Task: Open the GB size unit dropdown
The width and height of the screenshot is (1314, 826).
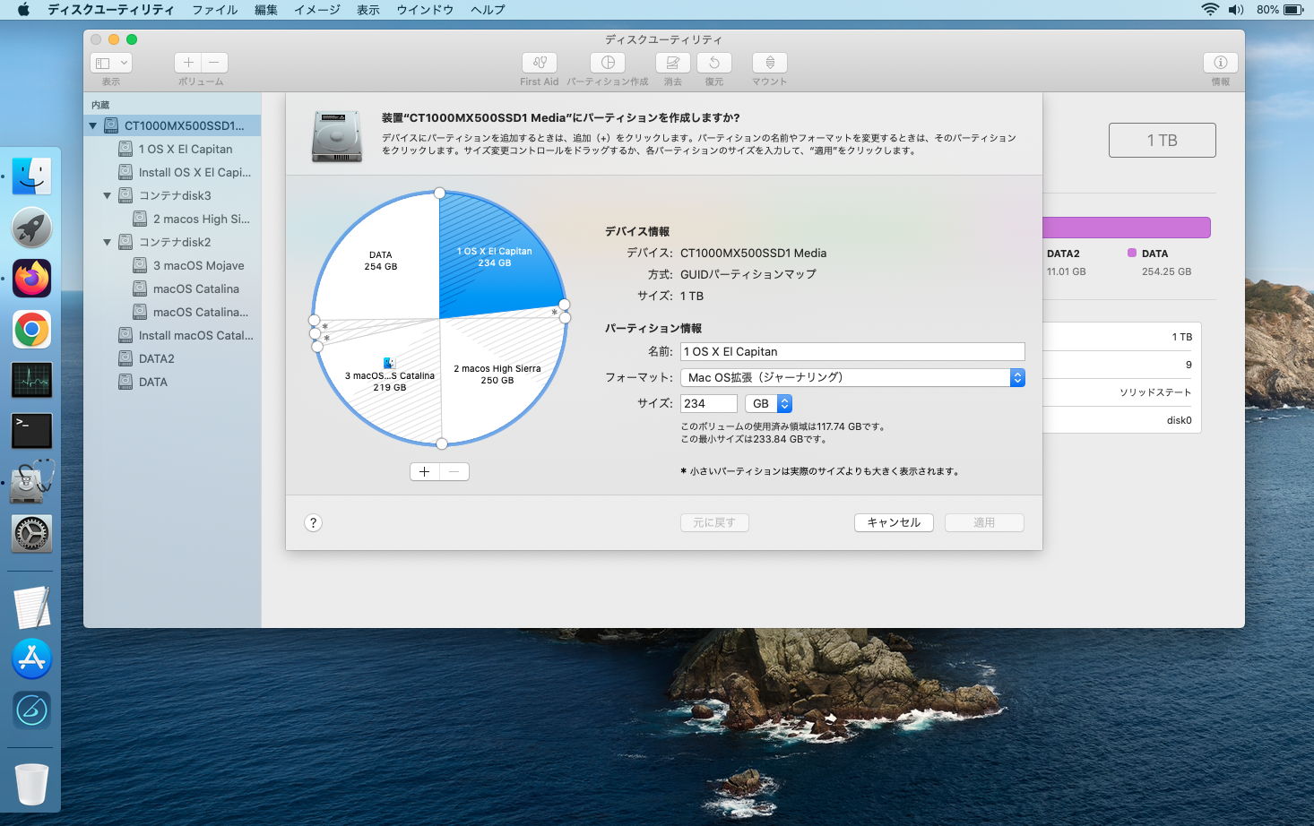Action: (768, 404)
